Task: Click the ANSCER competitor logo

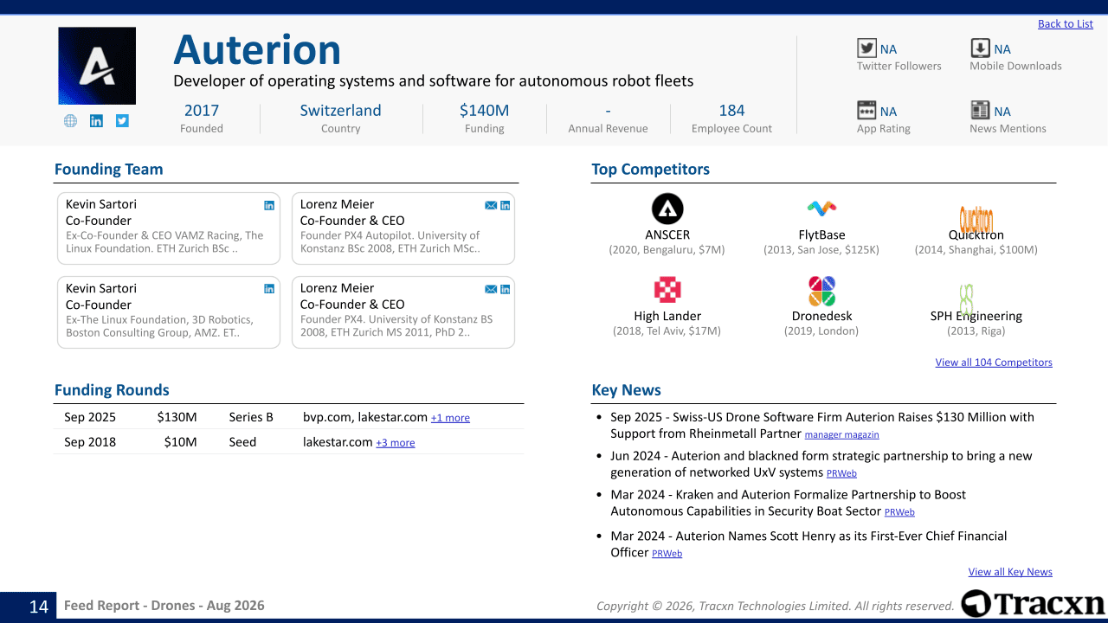Action: click(667, 209)
